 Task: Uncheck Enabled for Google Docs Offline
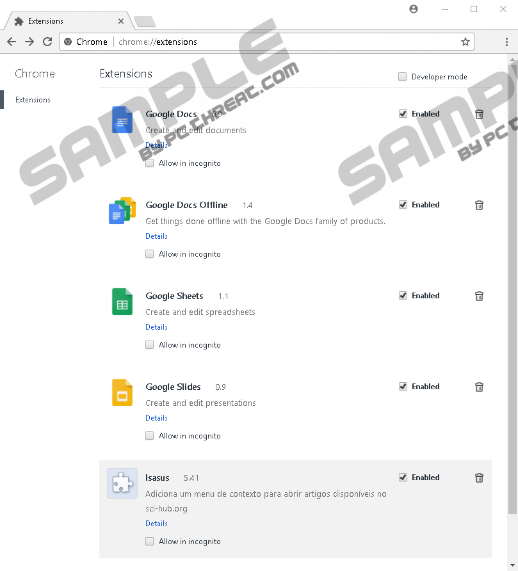(x=403, y=205)
